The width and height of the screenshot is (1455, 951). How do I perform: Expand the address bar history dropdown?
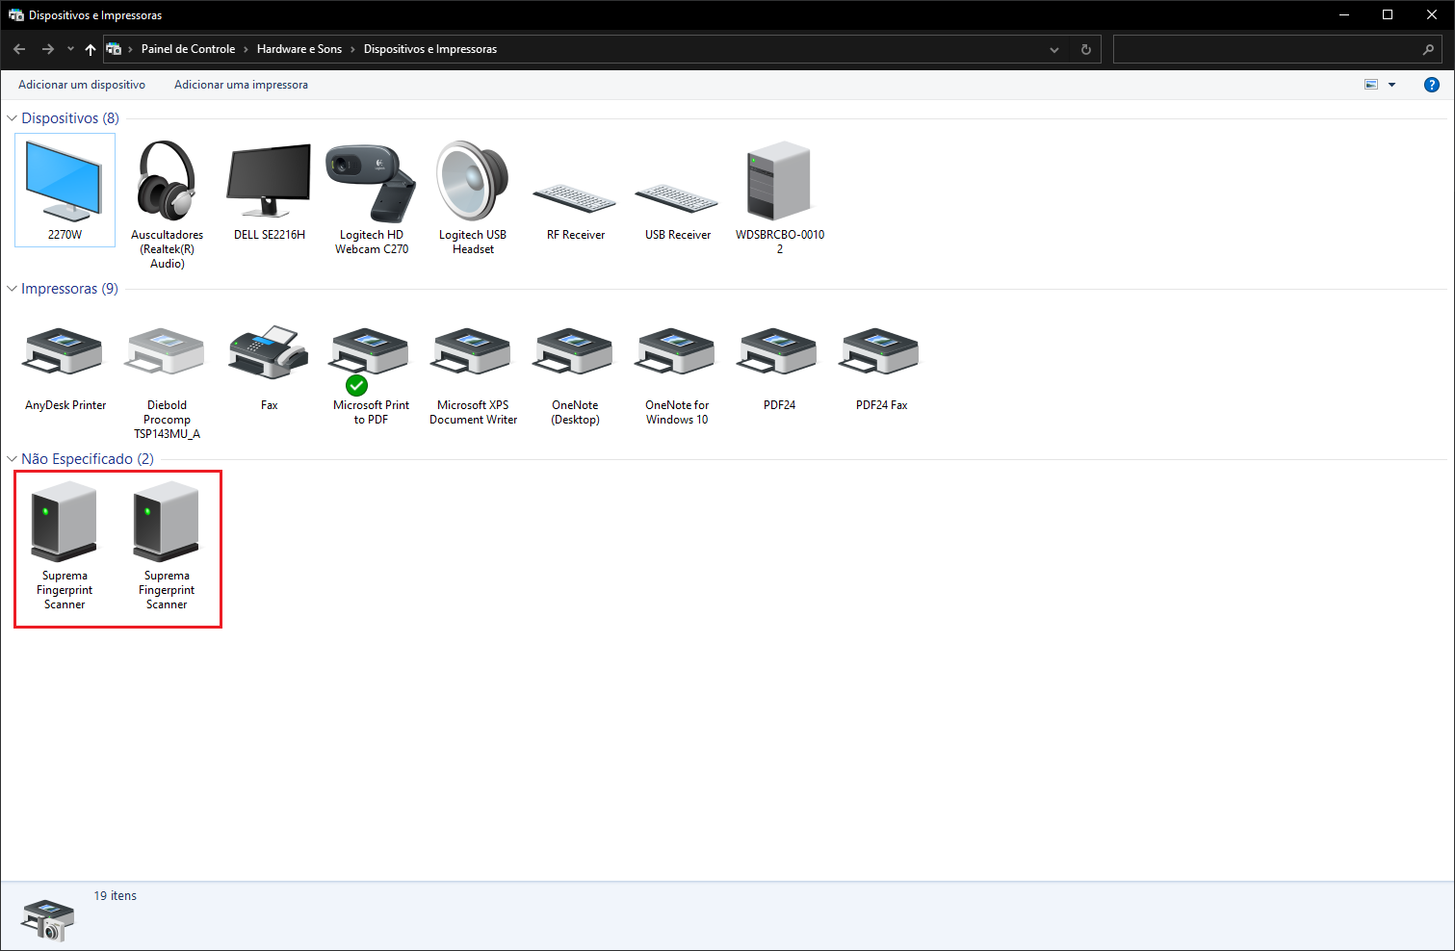(x=1054, y=49)
